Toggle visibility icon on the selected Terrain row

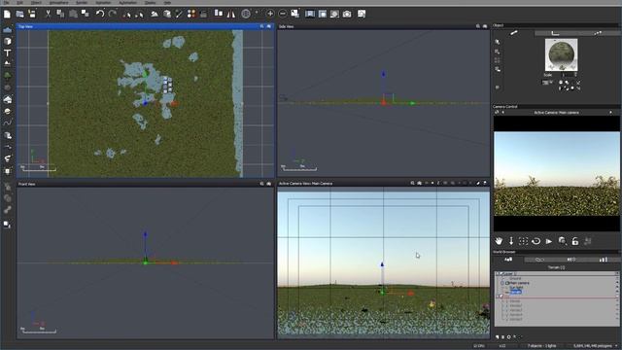pyautogui.click(x=616, y=292)
